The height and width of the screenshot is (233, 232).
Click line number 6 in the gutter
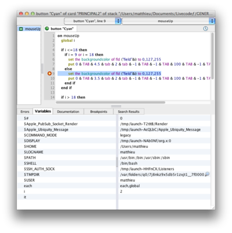(53, 59)
